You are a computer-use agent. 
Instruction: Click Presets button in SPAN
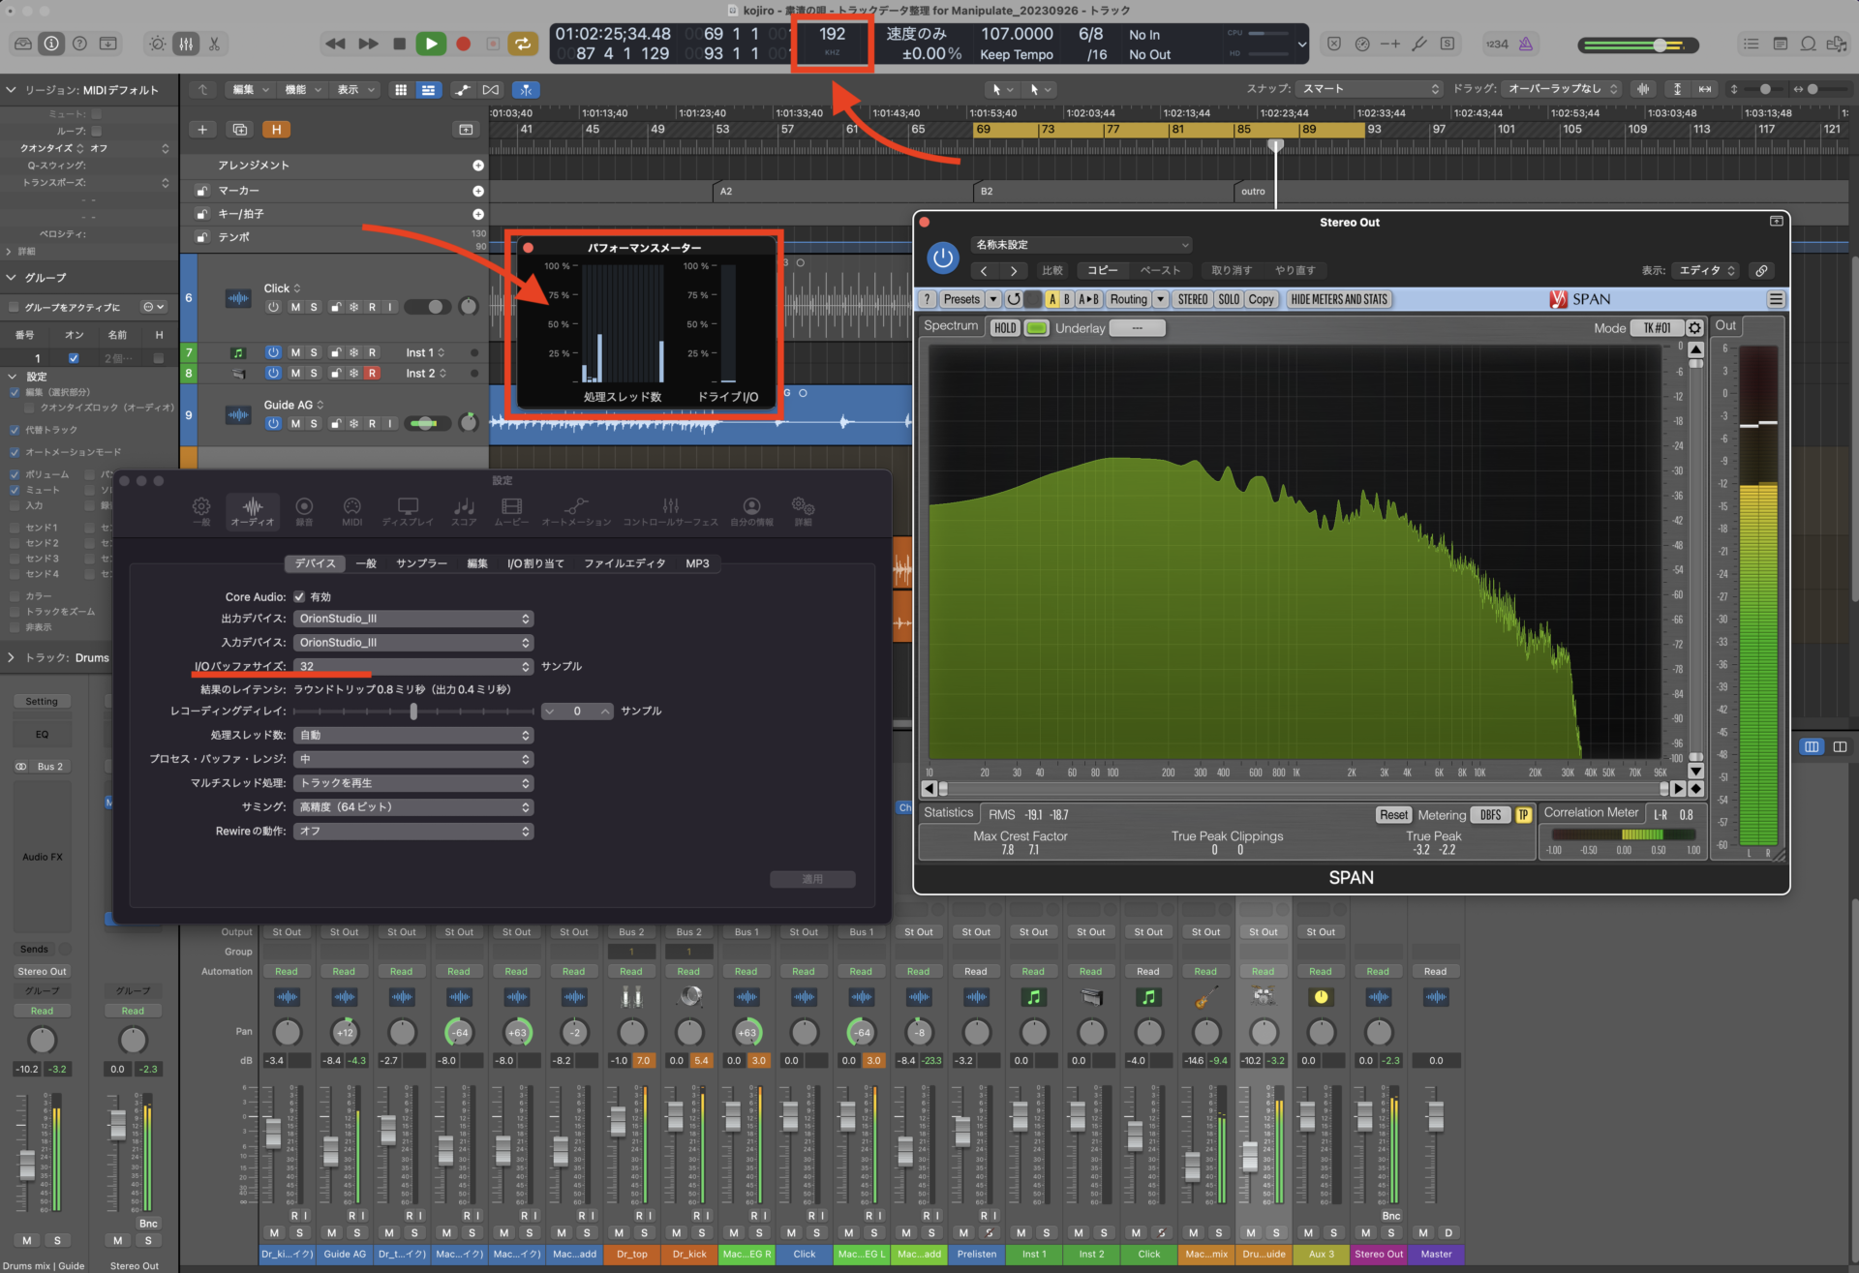pos(961,299)
